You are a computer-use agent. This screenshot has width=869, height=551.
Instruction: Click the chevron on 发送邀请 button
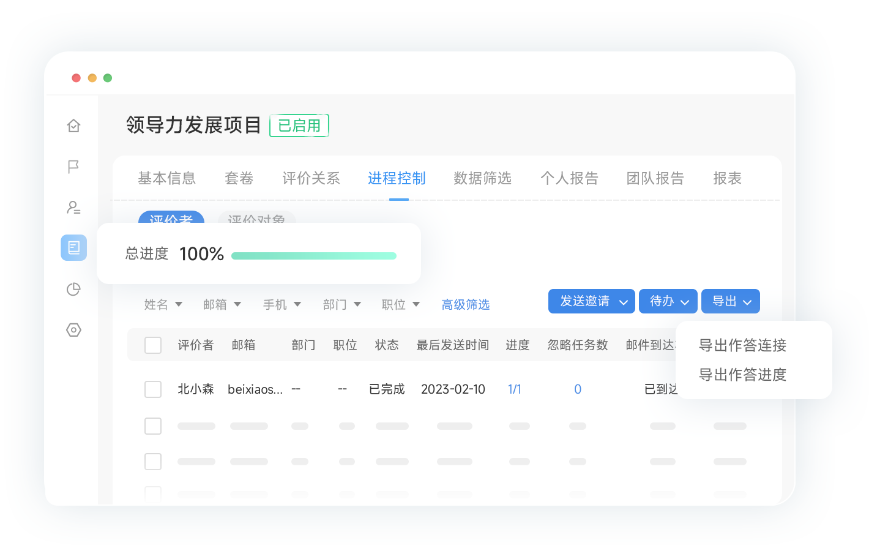624,302
